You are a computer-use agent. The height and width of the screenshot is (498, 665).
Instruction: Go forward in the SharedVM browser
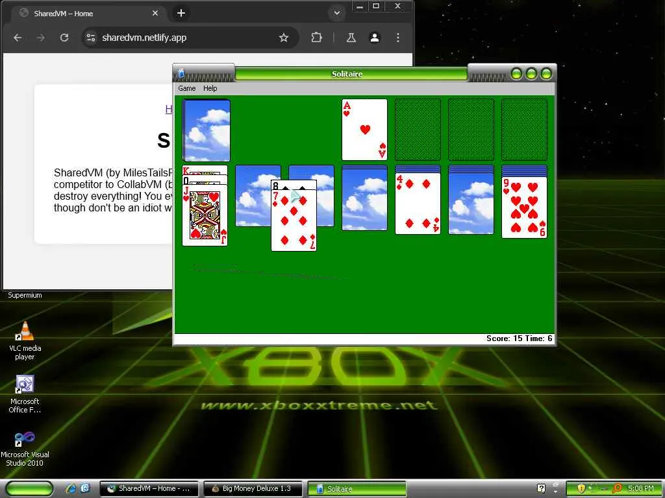coord(41,38)
